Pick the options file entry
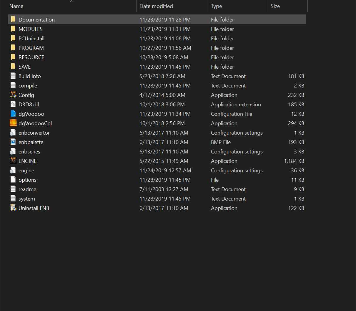The image size is (356, 311). [x=27, y=180]
